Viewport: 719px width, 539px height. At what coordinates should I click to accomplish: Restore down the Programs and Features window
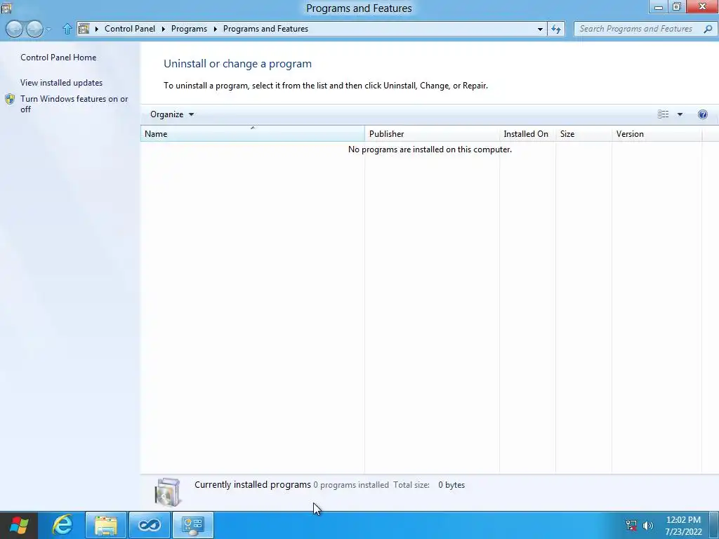(x=677, y=6)
